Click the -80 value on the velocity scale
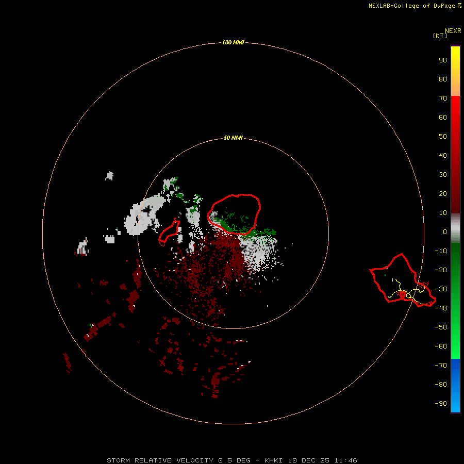Image resolution: width=464 pixels, height=464 pixels. tap(441, 385)
